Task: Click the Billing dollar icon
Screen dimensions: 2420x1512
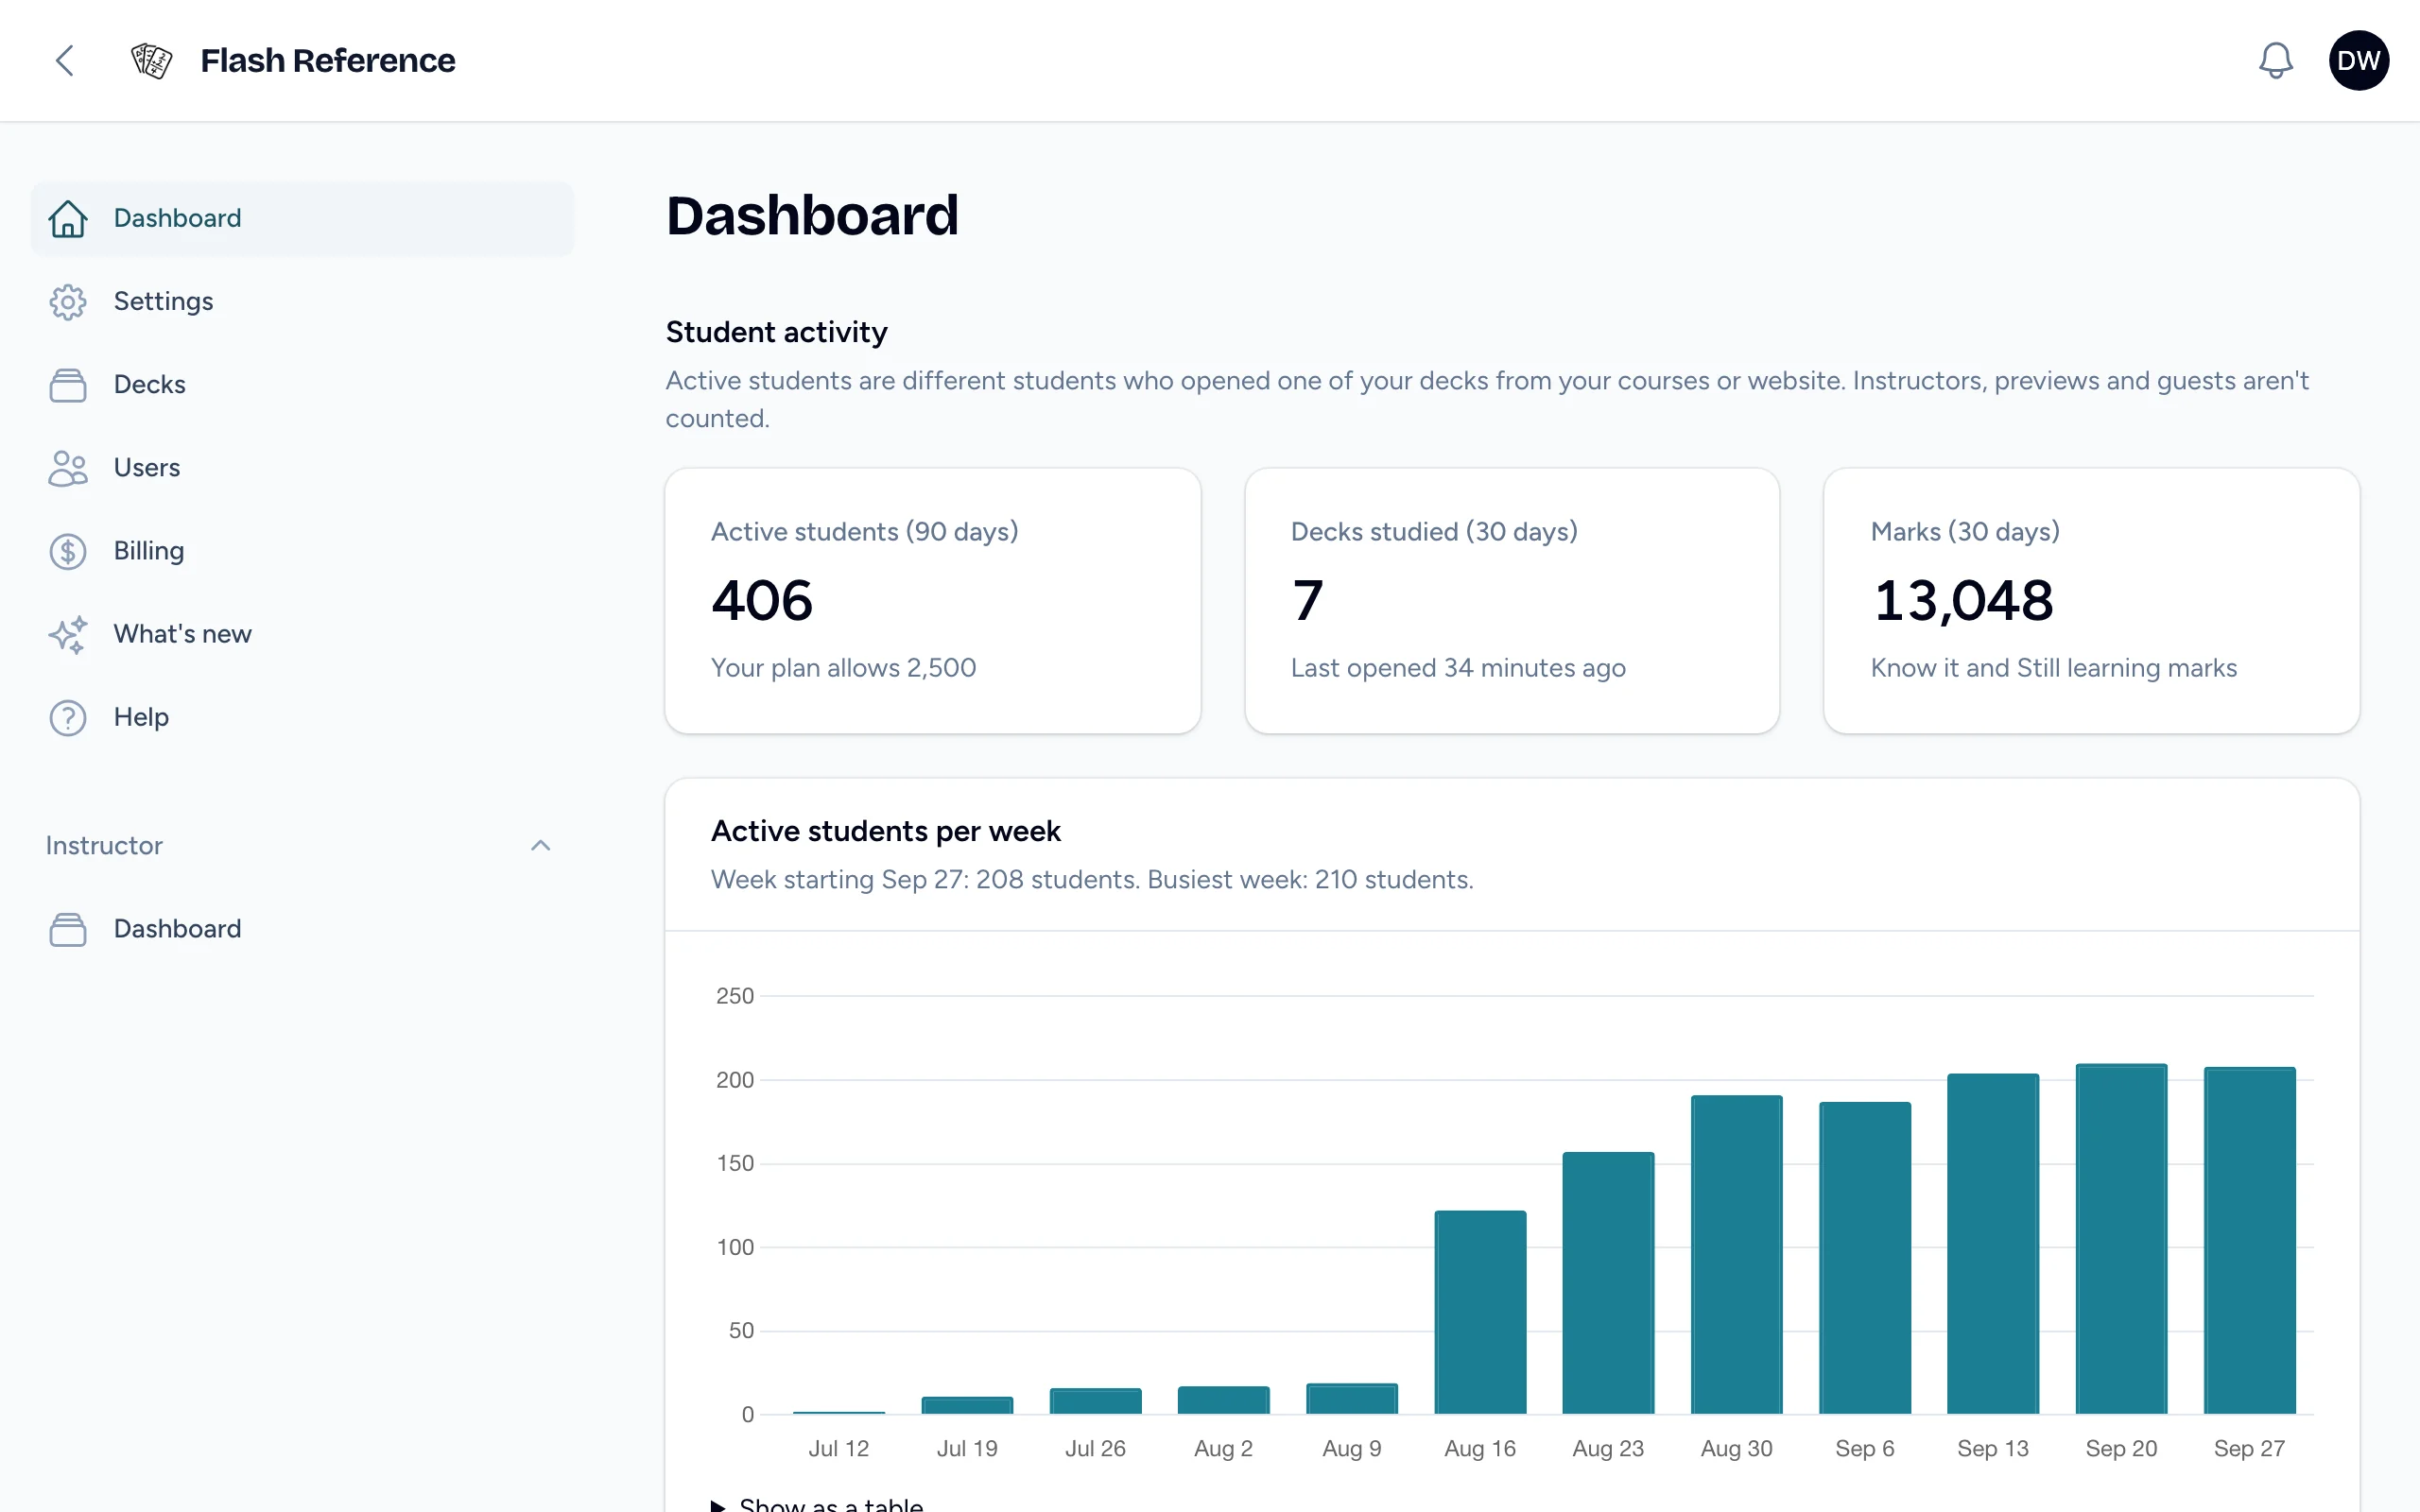Action: click(68, 551)
